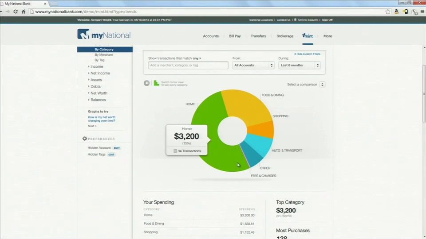
Task: Click the Banking Locations link
Action: pos(261,20)
